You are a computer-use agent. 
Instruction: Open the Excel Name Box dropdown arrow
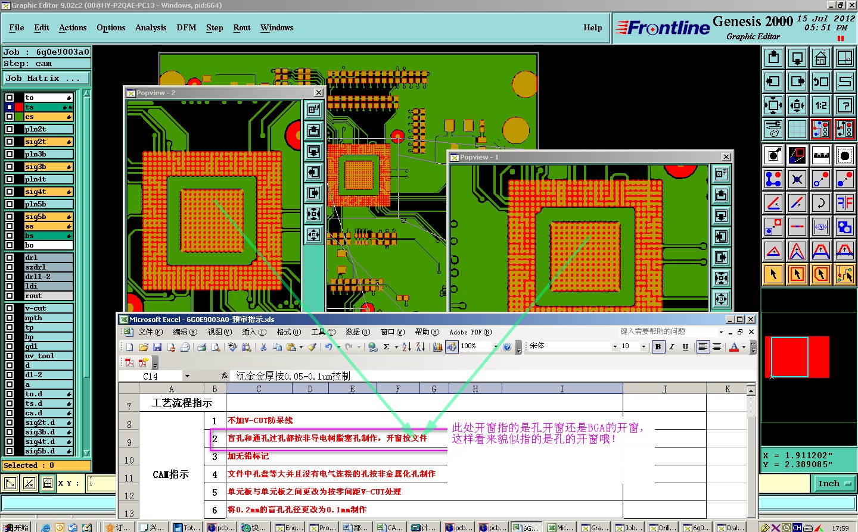click(187, 376)
